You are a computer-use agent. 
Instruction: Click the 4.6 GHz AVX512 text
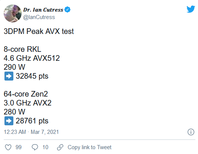(32, 58)
